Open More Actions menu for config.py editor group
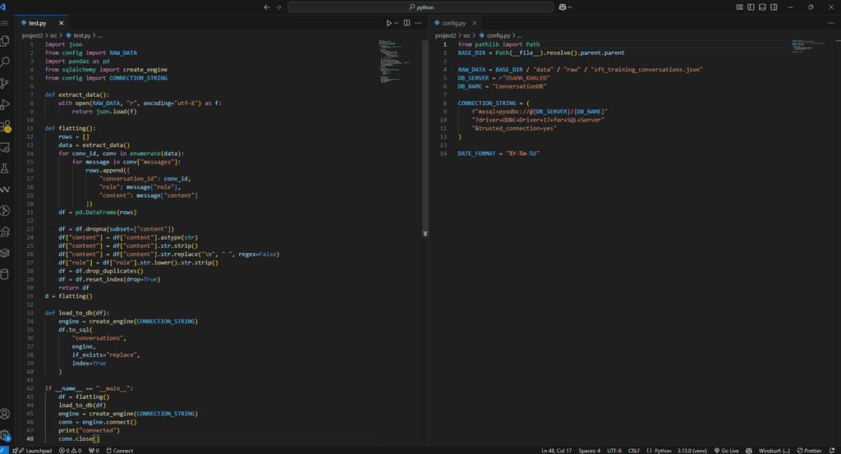This screenshot has width=841, height=454. point(832,23)
